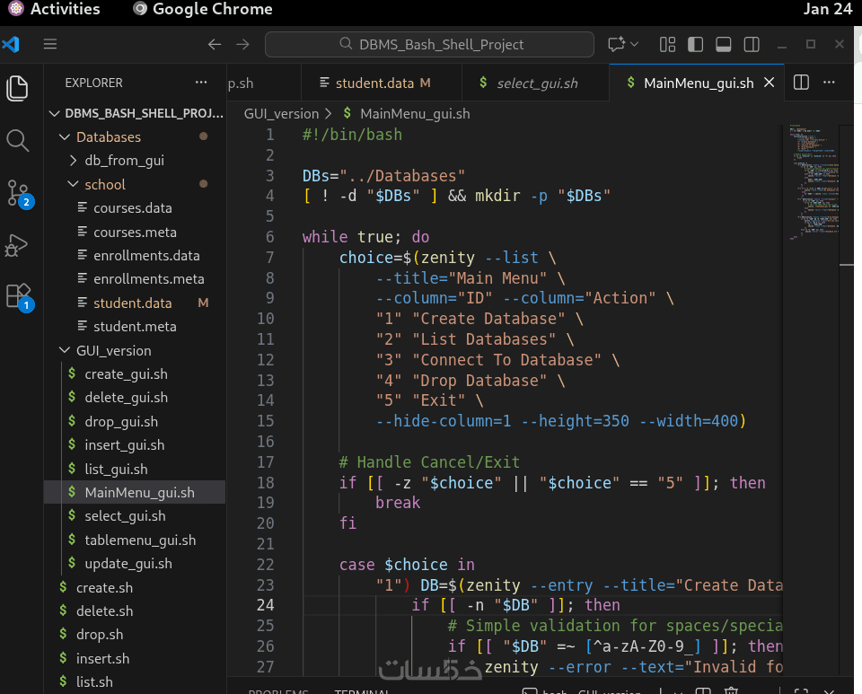This screenshot has width=862, height=694.
Task: Open tablemenu_gui.sh from the explorer
Action: click(x=140, y=540)
